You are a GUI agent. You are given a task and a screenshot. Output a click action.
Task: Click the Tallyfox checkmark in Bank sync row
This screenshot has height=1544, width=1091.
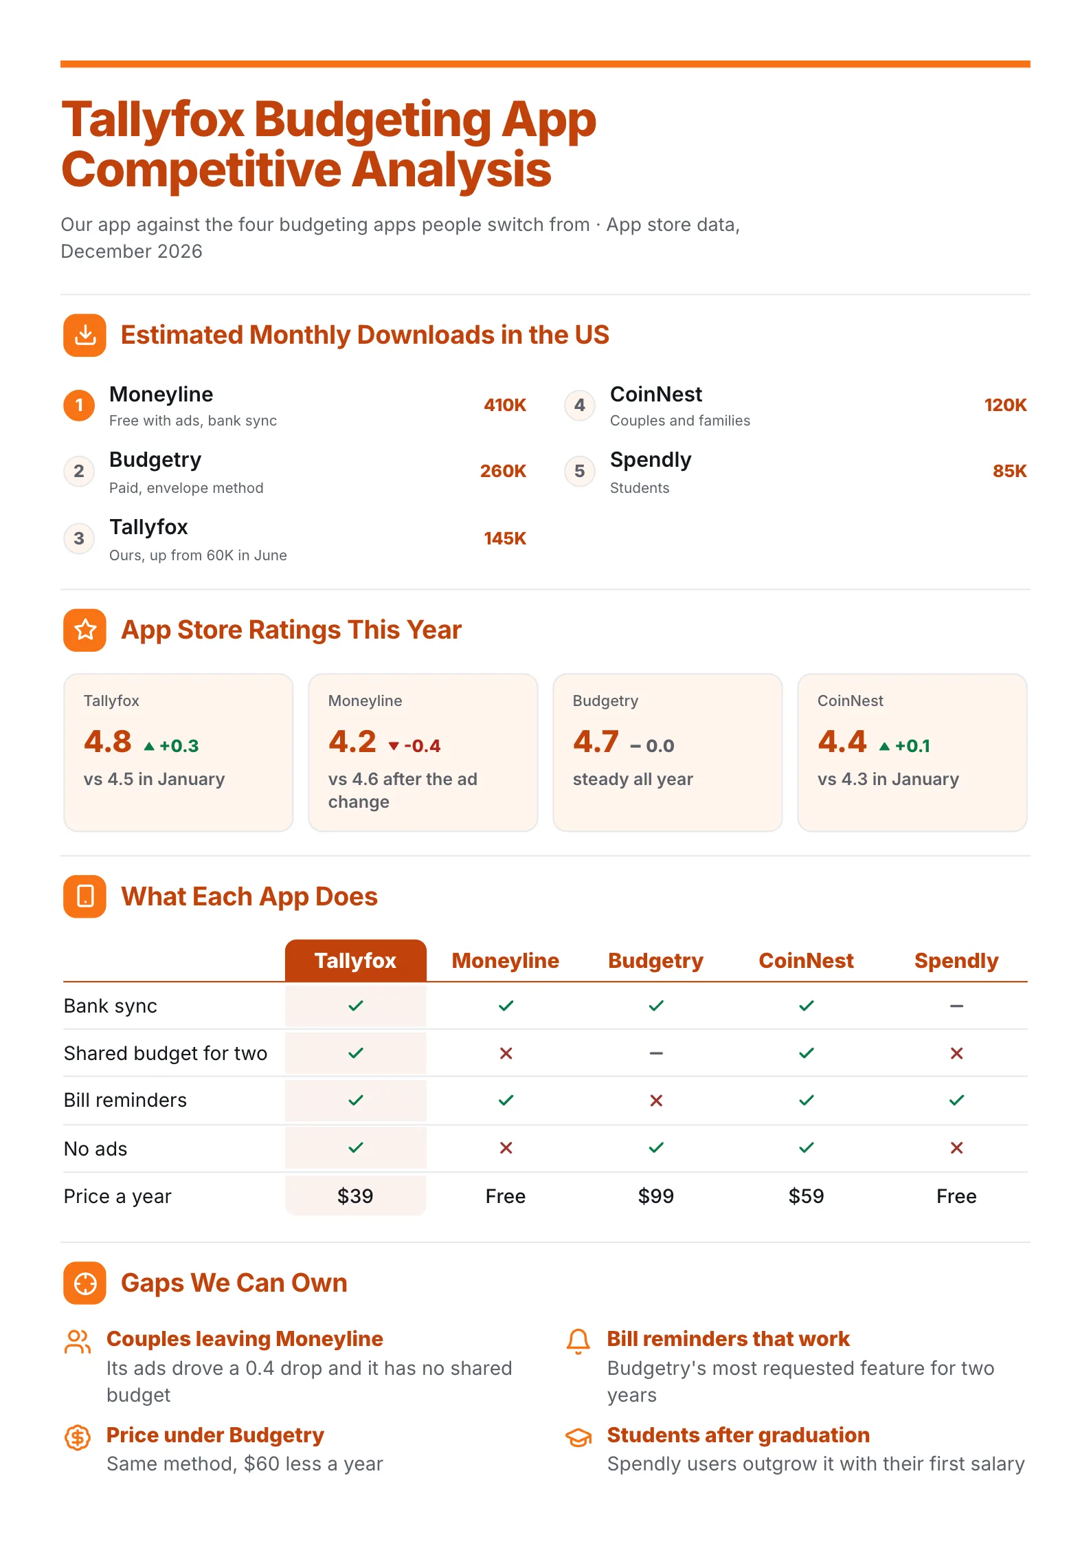356,1006
